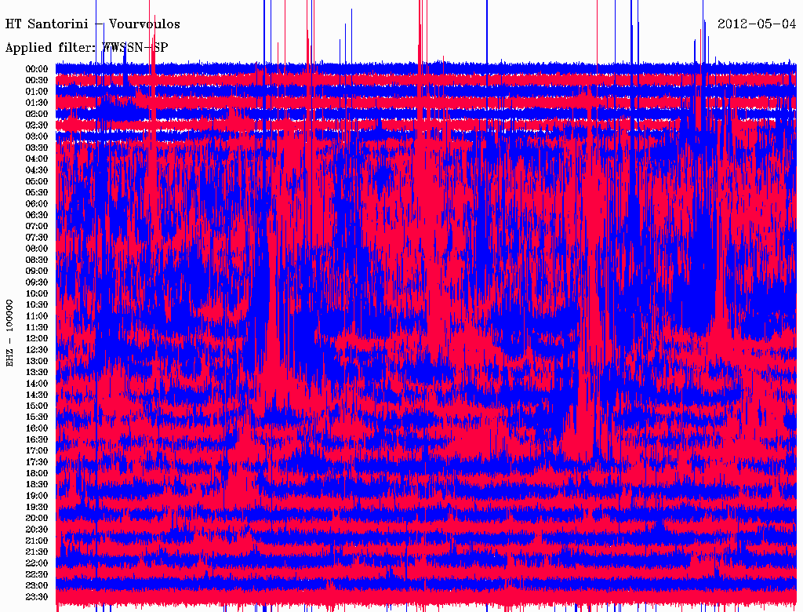
Task: Select the 09:30 time label
Action: (37, 282)
